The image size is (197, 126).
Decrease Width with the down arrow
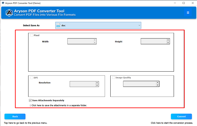tap(95, 43)
